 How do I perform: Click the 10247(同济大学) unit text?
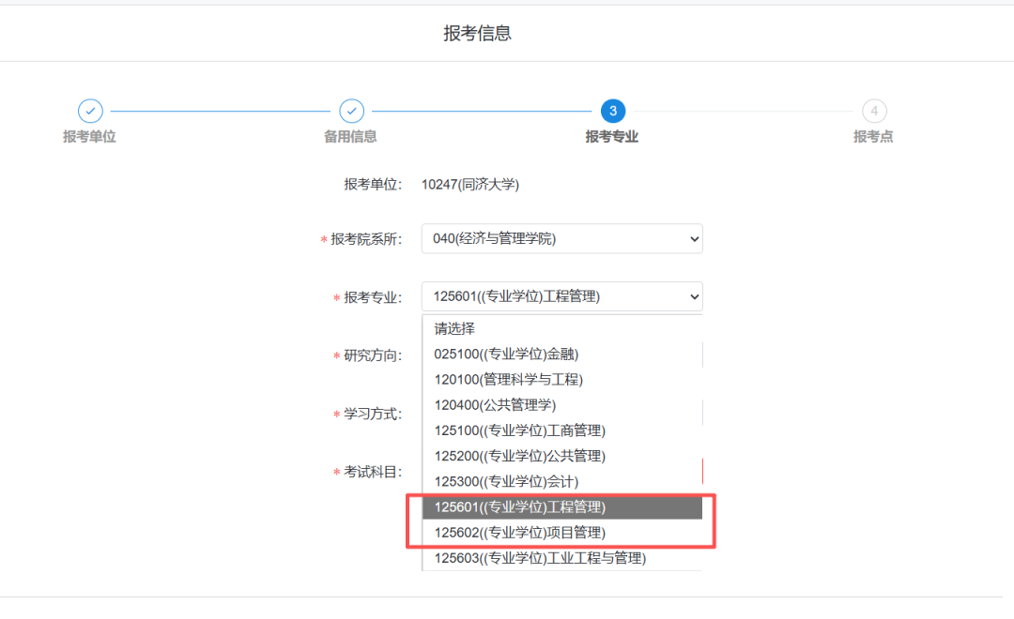point(470,185)
